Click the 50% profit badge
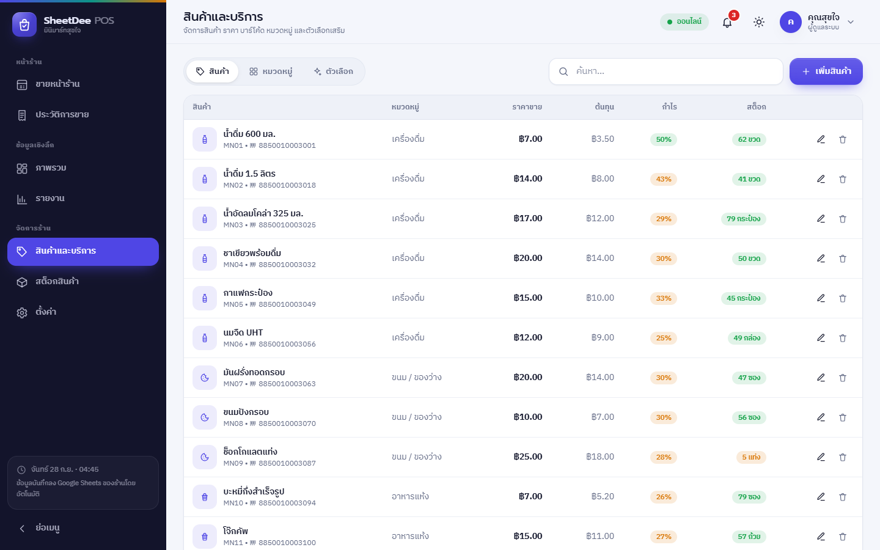This screenshot has height=550, width=880. pos(664,139)
